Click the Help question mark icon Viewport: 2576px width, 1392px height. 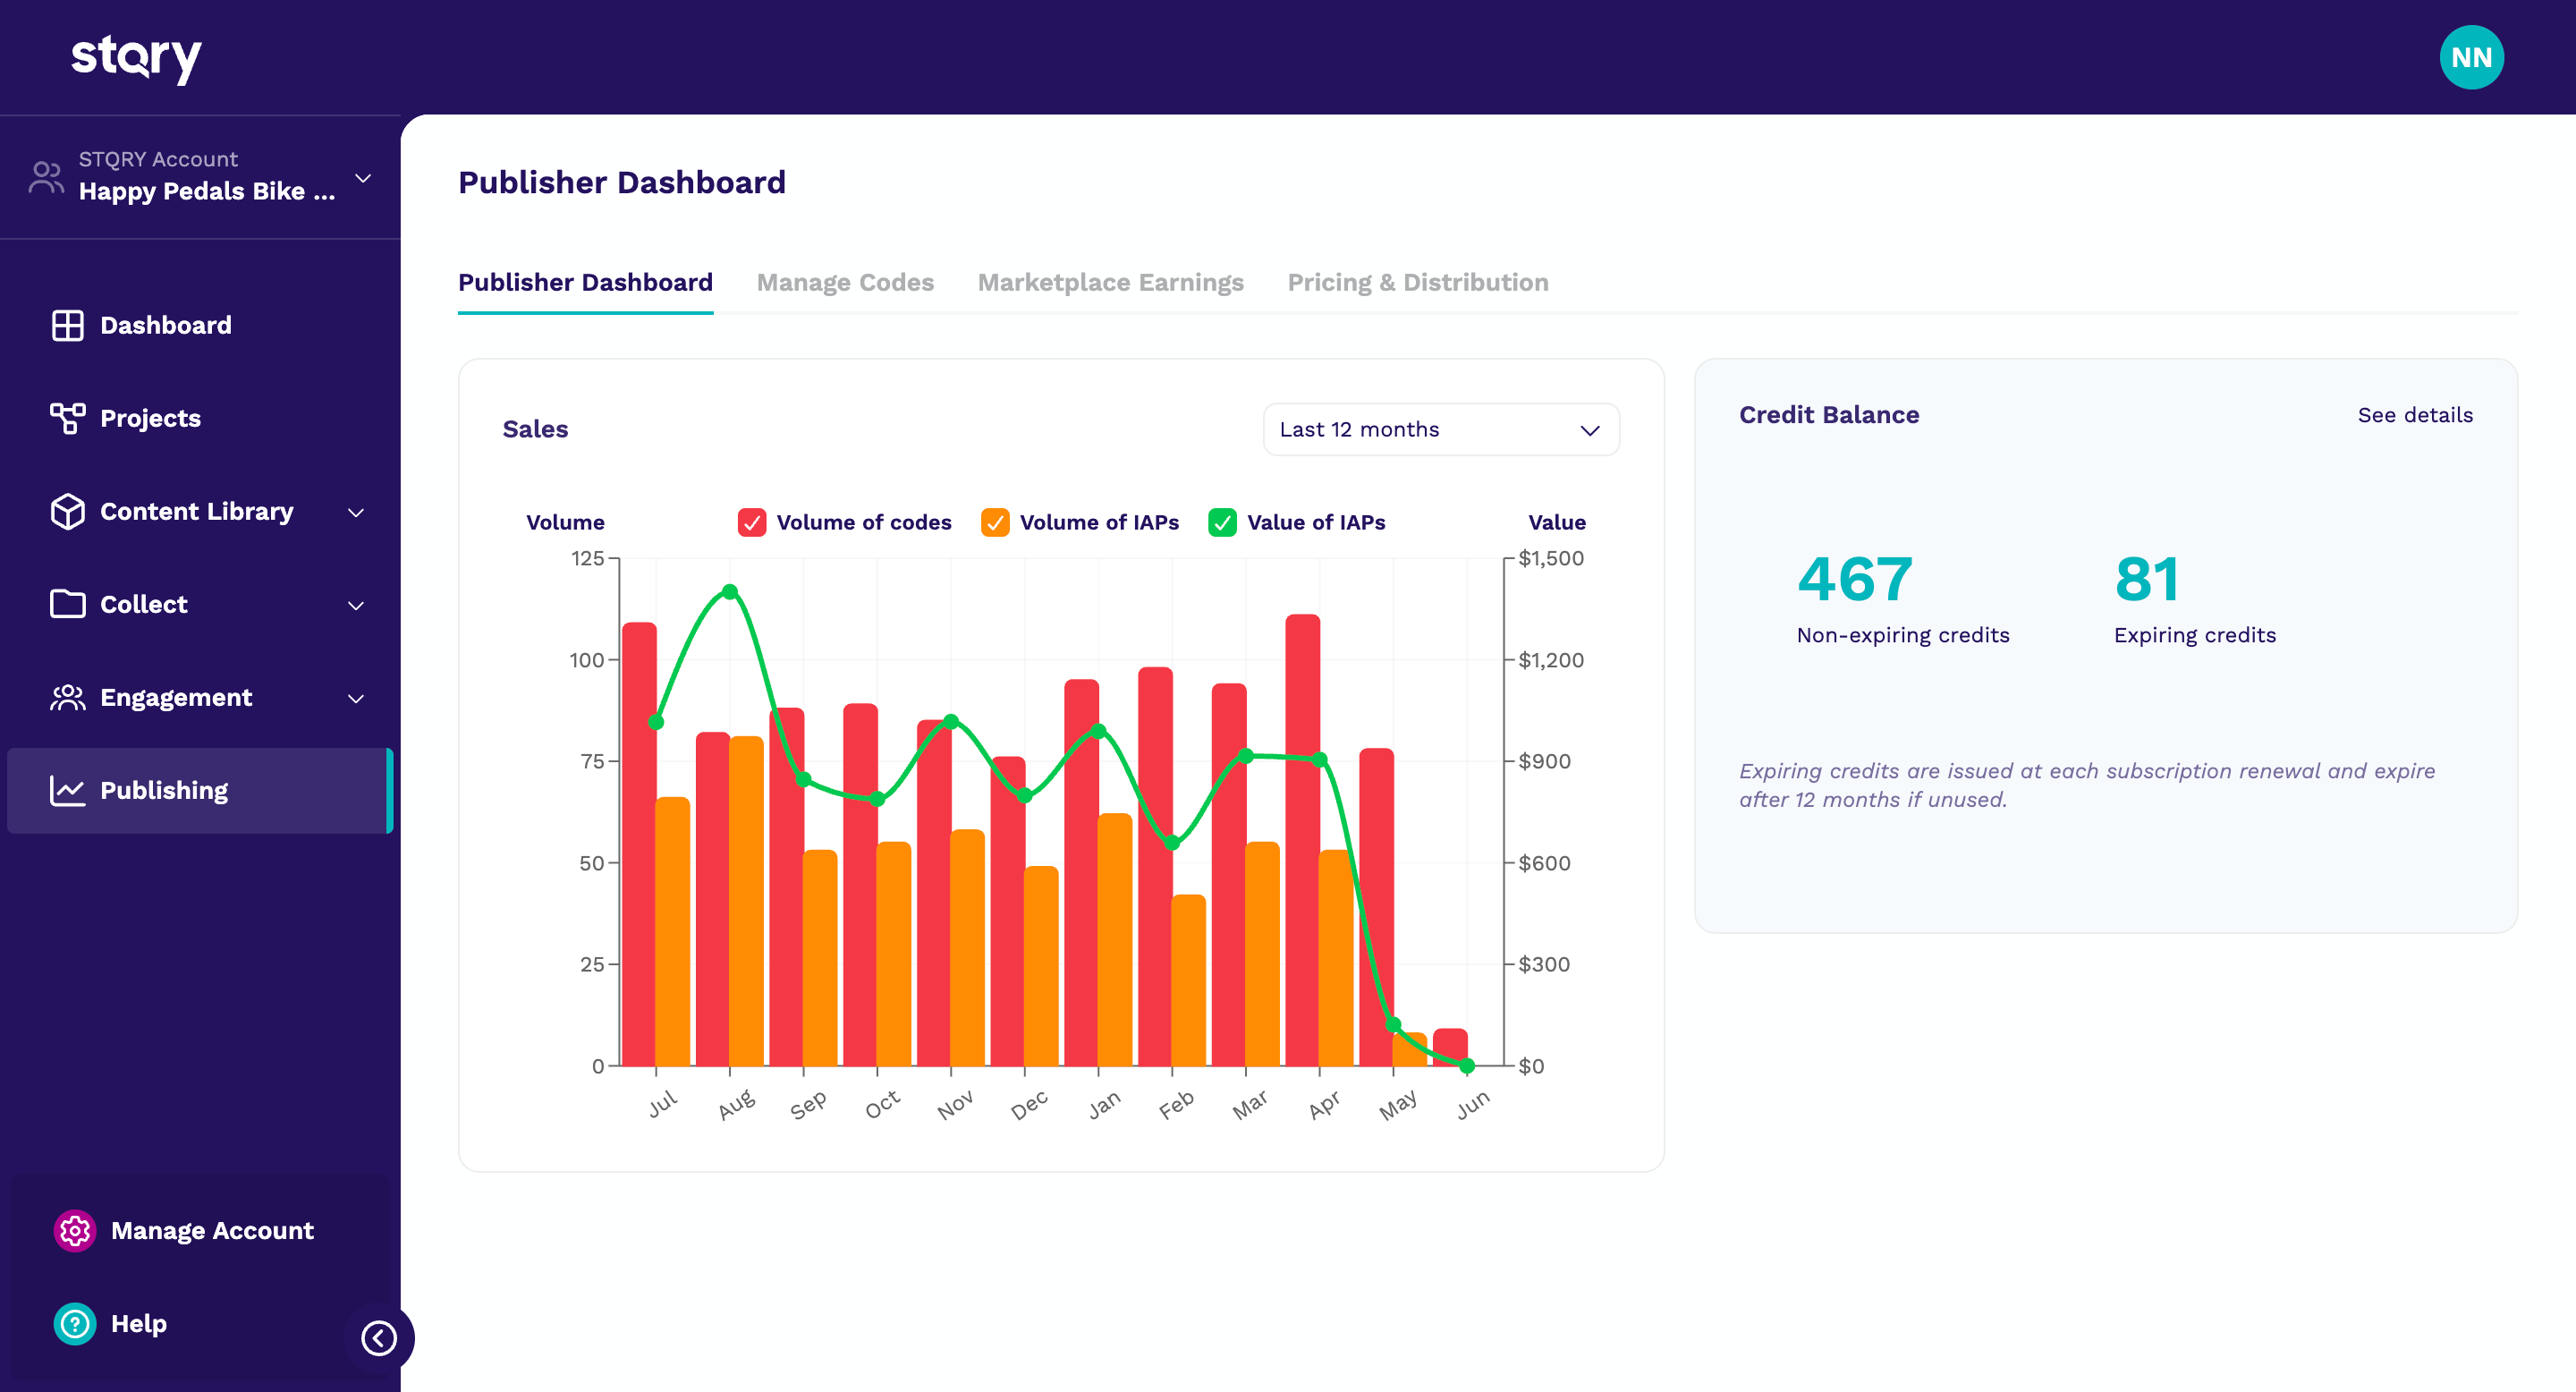pos(75,1323)
